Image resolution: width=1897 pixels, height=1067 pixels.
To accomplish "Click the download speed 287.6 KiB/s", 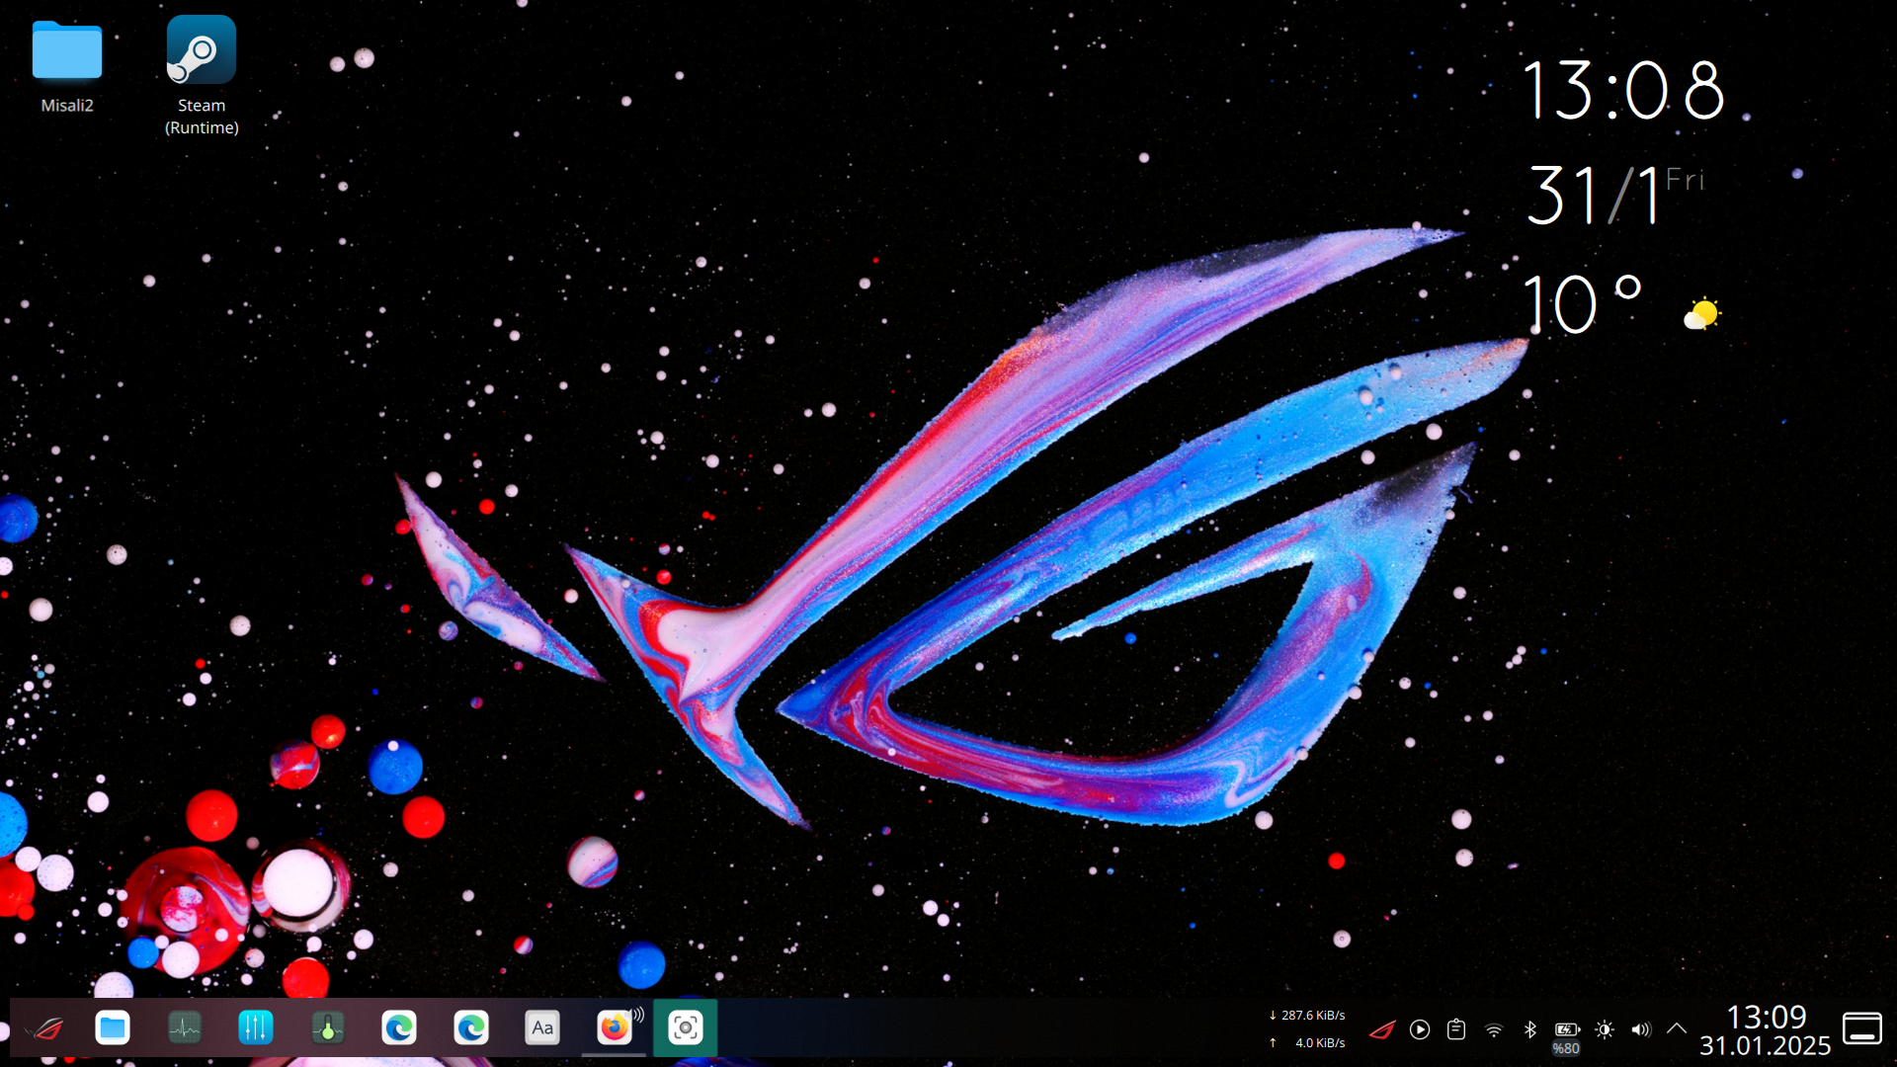I will coord(1307,1016).
